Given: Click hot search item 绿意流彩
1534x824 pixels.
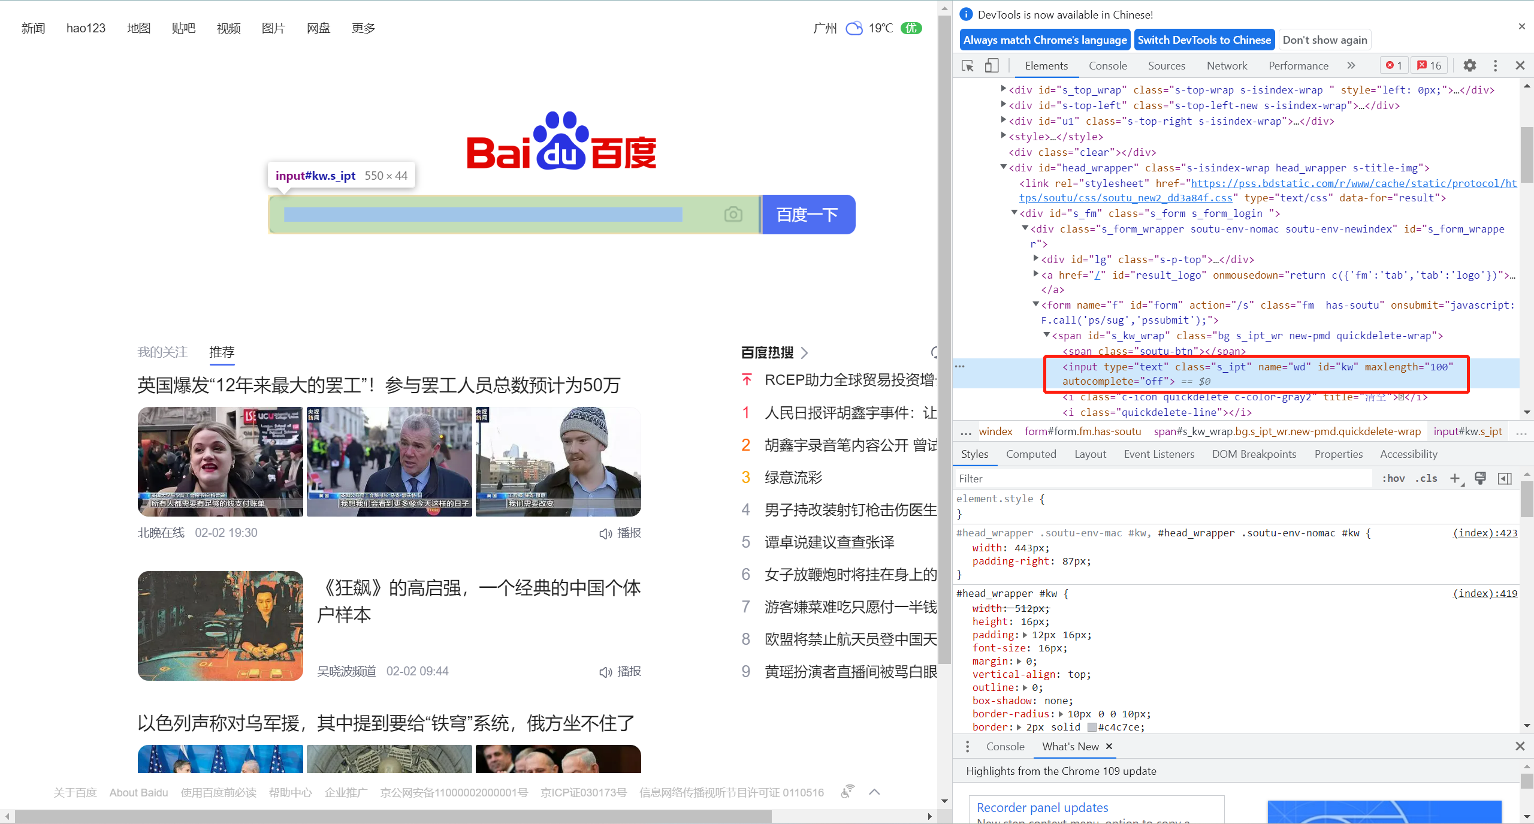Looking at the screenshot, I should pyautogui.click(x=793, y=478).
